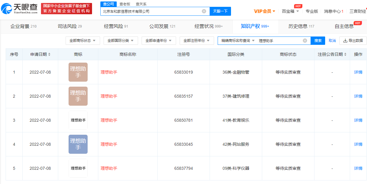
Task: Open the 历史信息 tab
Action: [301, 26]
